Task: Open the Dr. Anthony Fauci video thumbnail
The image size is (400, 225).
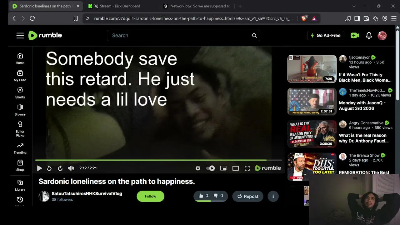Action: click(312, 134)
